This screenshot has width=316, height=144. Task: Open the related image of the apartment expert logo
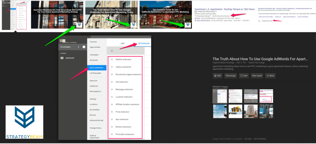click(x=235, y=111)
